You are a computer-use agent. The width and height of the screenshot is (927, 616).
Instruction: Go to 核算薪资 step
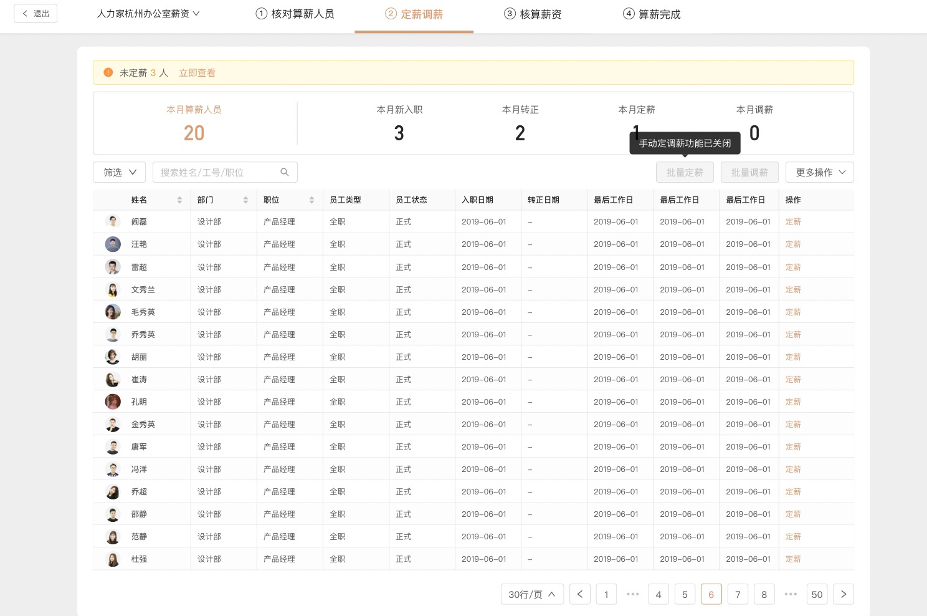(x=533, y=14)
